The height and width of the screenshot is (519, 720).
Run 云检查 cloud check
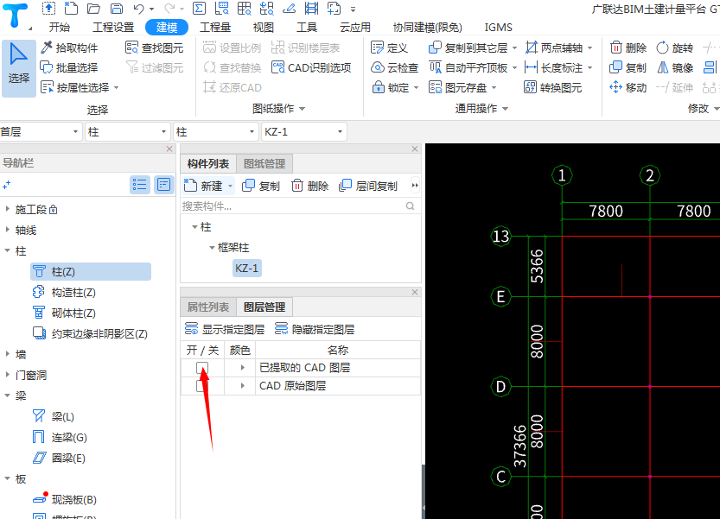pos(395,67)
